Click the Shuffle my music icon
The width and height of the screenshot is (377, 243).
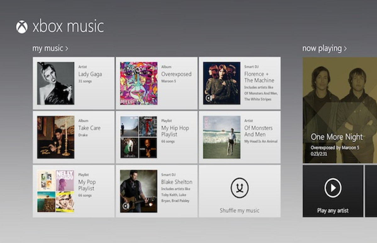(x=239, y=188)
